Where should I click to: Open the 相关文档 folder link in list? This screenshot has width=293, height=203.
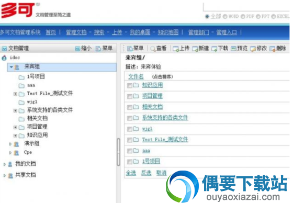152,107
